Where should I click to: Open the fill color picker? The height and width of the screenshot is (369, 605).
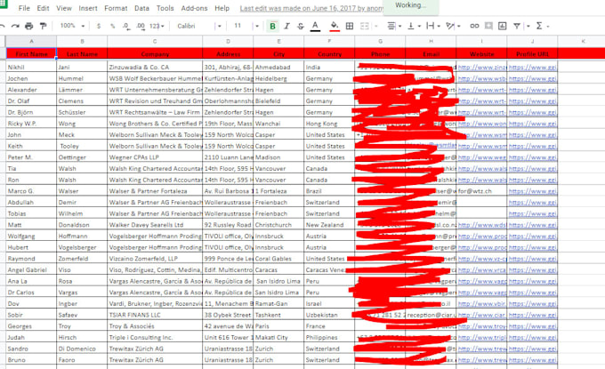(x=335, y=26)
